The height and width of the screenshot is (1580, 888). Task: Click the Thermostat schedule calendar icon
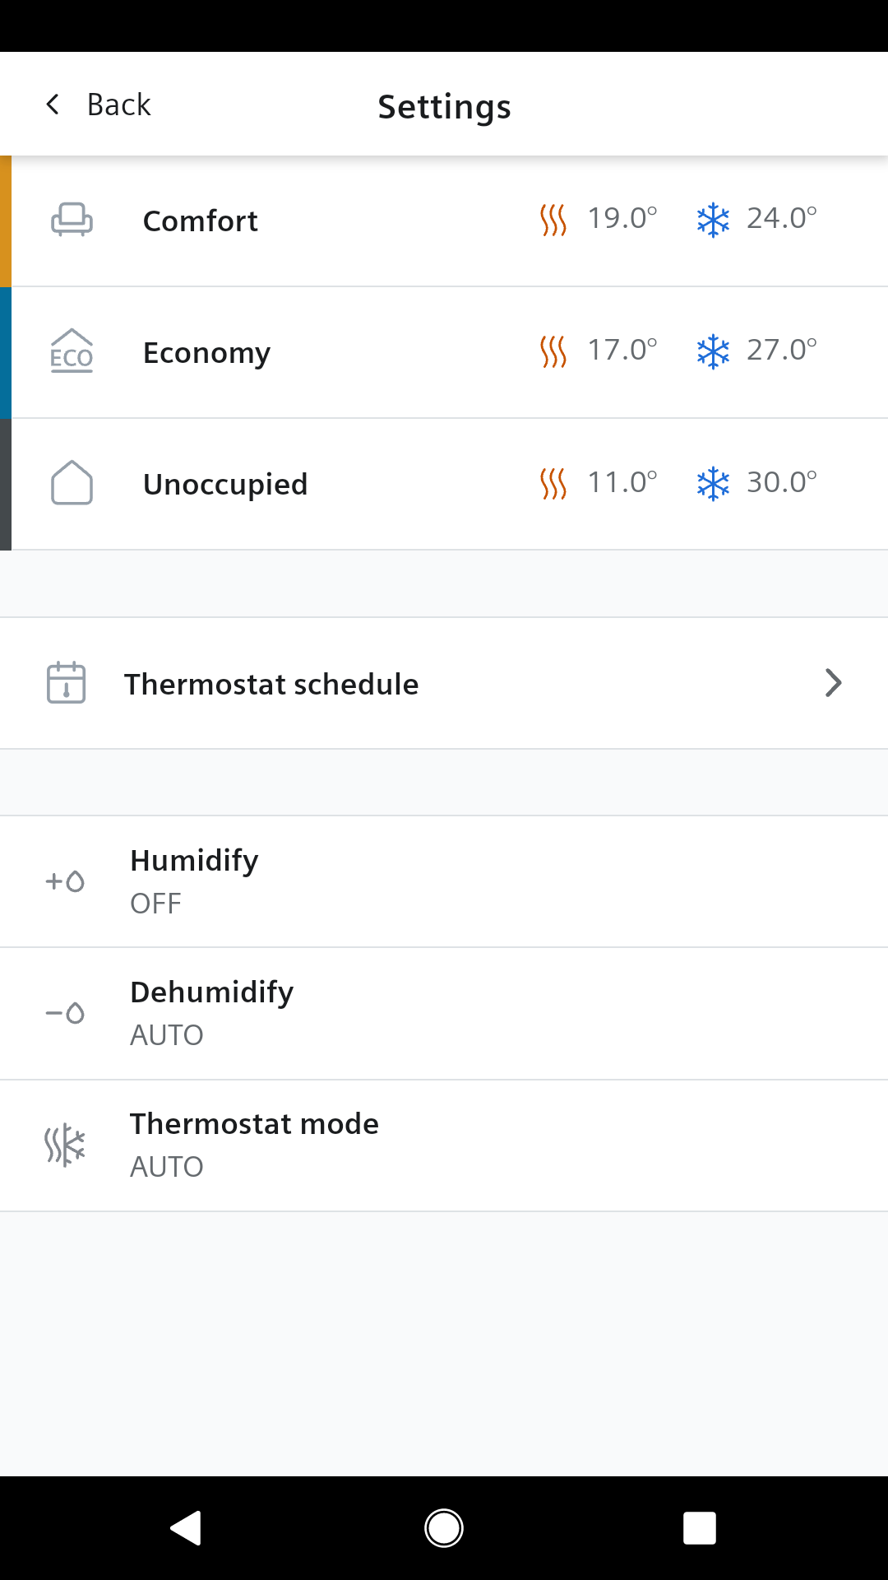66,682
